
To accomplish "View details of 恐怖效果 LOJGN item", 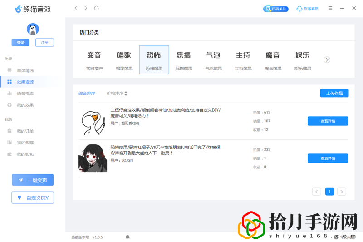I will click(328, 158).
